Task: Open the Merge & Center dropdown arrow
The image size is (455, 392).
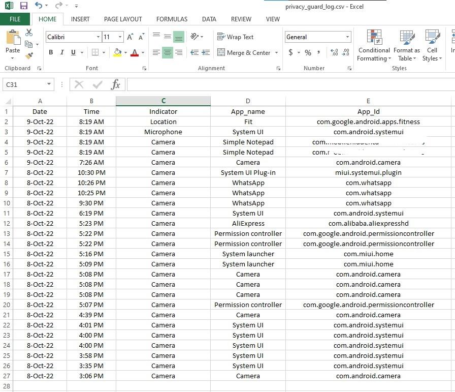Action: (x=277, y=52)
